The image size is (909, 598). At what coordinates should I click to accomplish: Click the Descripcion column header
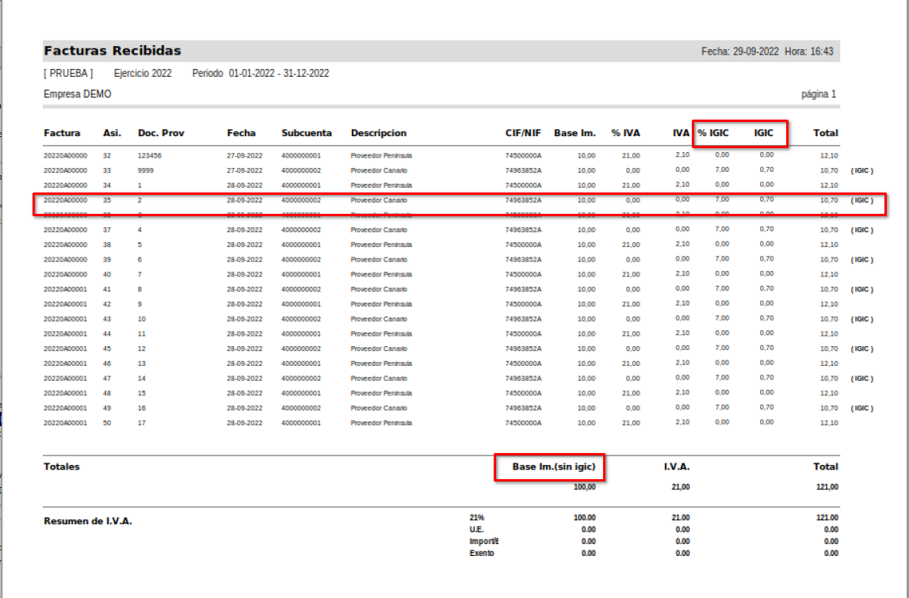coord(379,133)
